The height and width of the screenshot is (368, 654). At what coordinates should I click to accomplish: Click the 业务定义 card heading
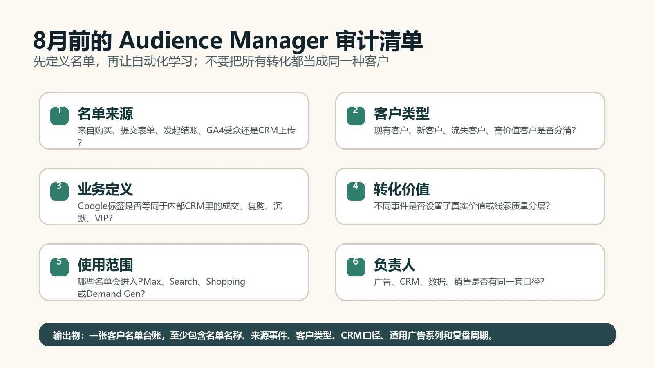(105, 189)
